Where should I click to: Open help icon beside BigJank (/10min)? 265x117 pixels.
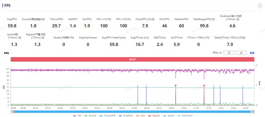(43, 37)
